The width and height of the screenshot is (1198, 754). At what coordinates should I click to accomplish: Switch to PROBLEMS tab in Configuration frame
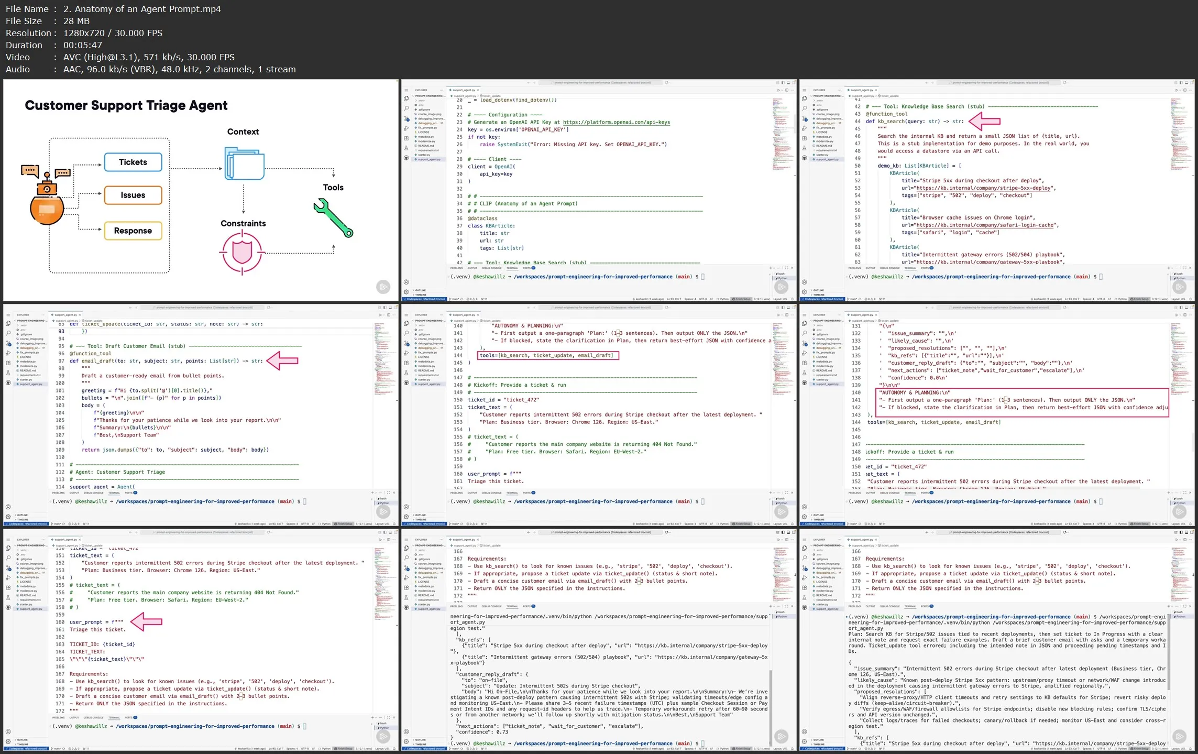tap(457, 268)
